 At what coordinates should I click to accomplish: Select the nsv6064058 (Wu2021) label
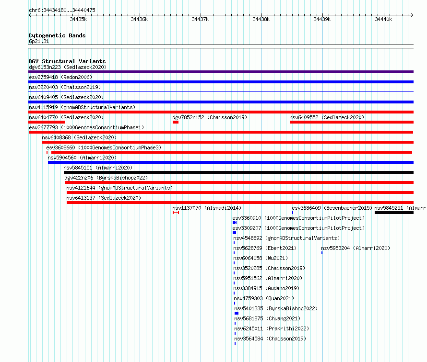(261, 258)
